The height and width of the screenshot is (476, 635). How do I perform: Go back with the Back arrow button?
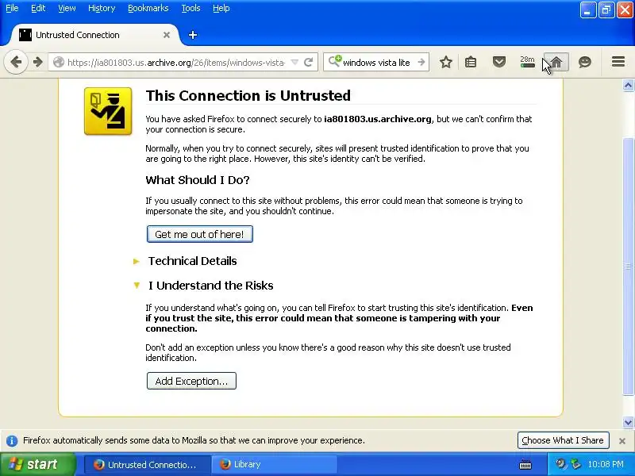point(16,62)
